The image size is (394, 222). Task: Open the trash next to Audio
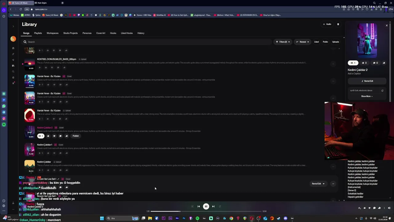(x=338, y=24)
